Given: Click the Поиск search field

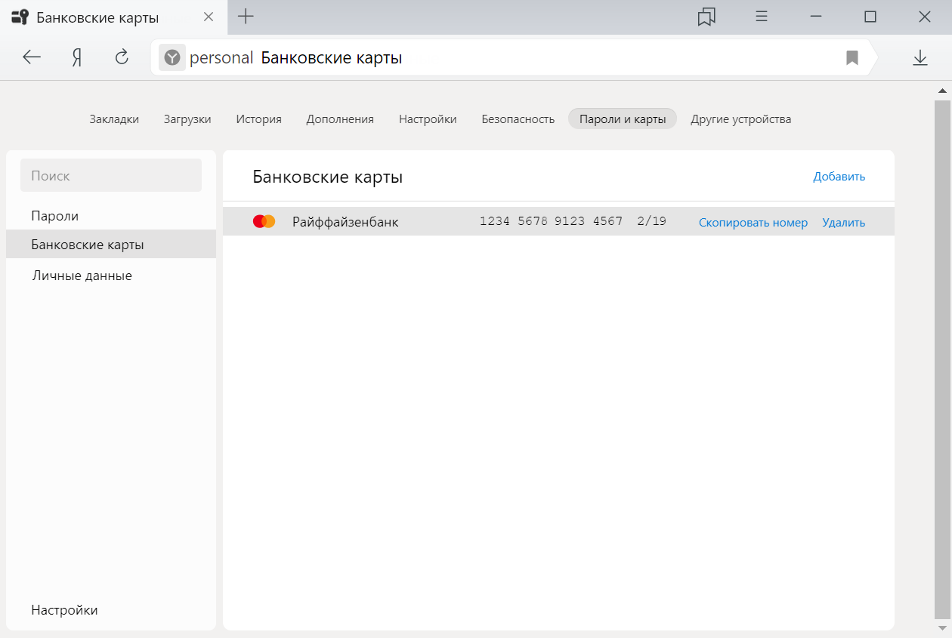Looking at the screenshot, I should pyautogui.click(x=111, y=175).
